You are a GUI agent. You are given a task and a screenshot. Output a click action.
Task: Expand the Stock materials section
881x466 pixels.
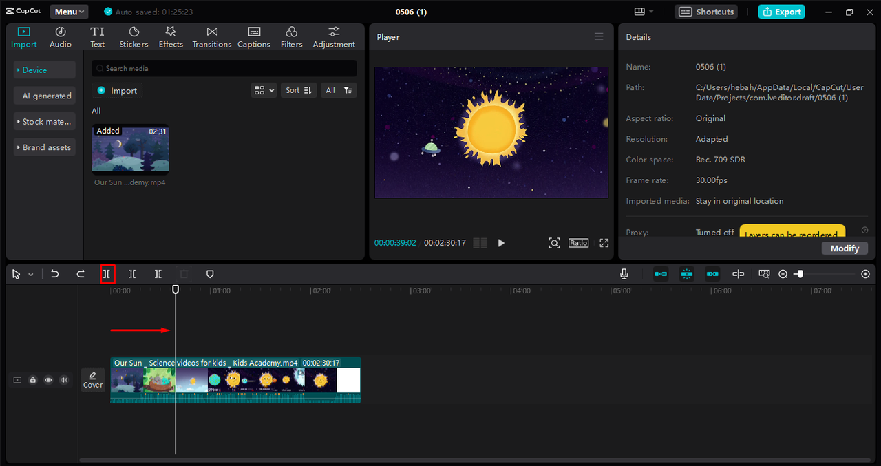tap(45, 121)
